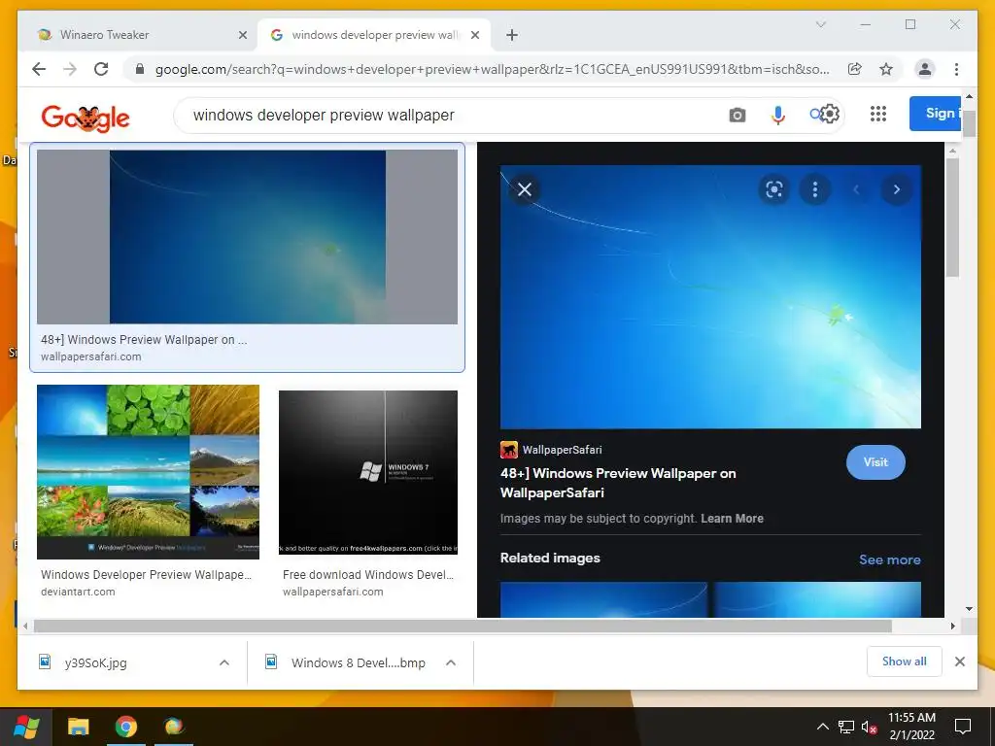Show hidden system tray icons
Screen dimensions: 995x746
click(x=822, y=727)
